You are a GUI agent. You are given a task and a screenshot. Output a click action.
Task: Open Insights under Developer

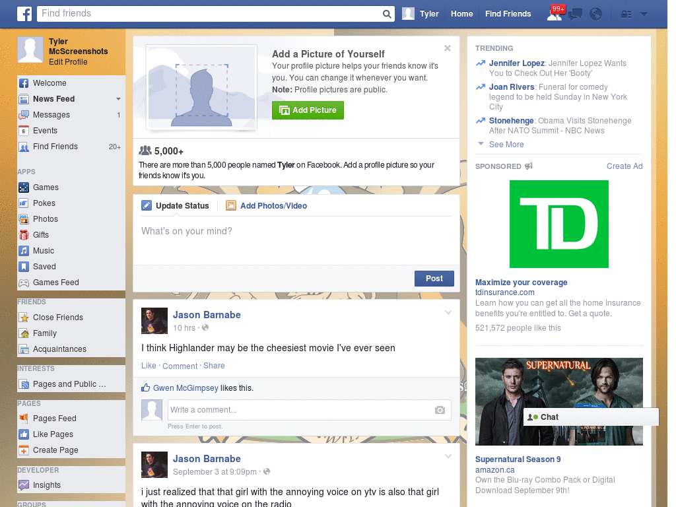[x=71, y=485]
